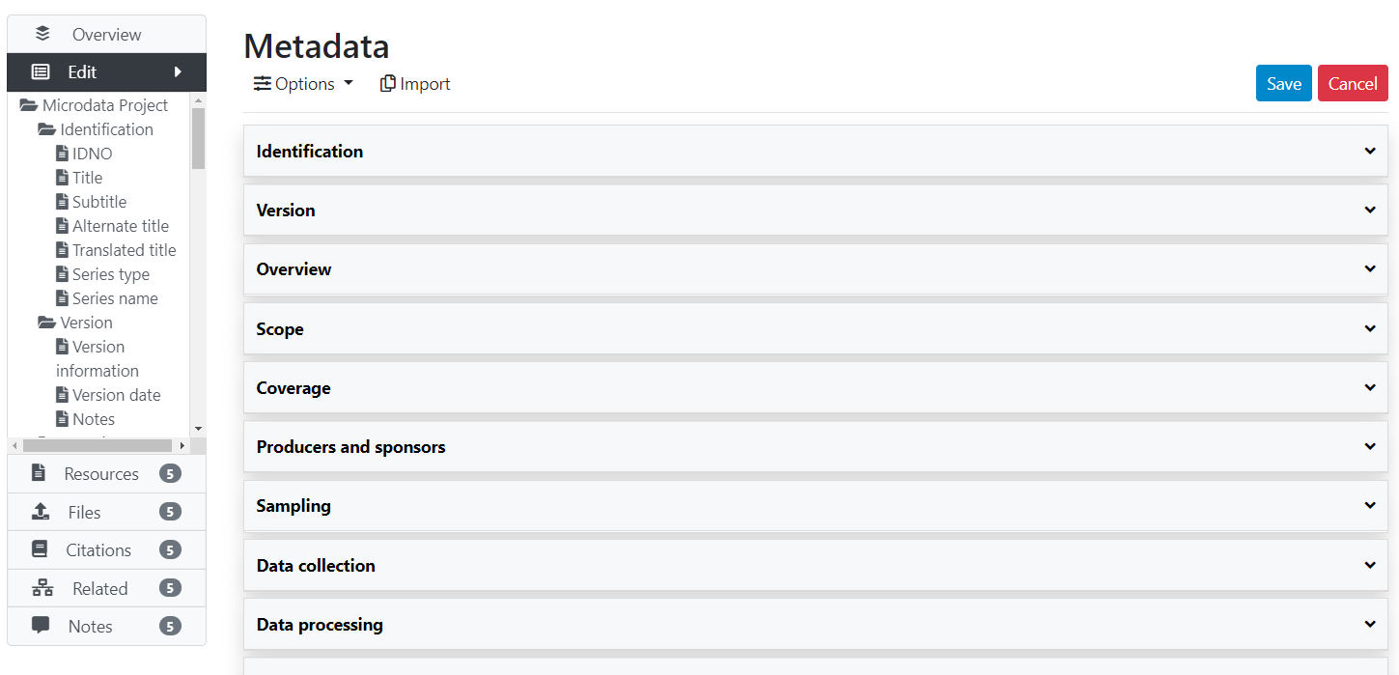Open the Edit sidebar menu item
Viewport: 1399px width, 675px height.
click(106, 71)
